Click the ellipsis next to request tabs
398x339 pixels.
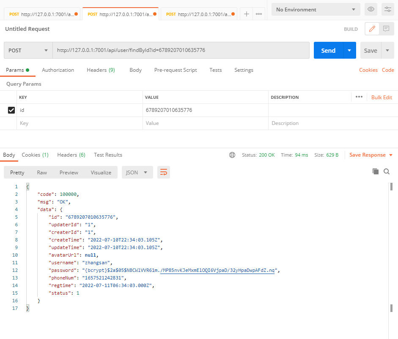tap(259, 14)
